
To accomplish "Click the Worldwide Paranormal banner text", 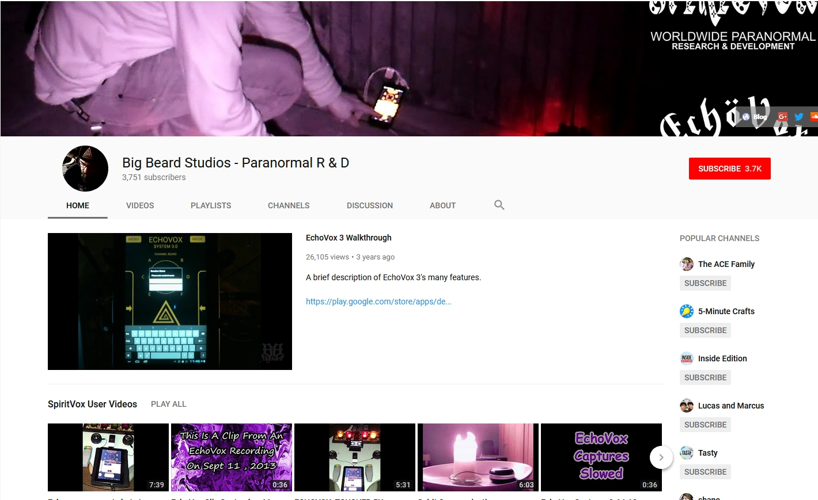I will (x=733, y=40).
